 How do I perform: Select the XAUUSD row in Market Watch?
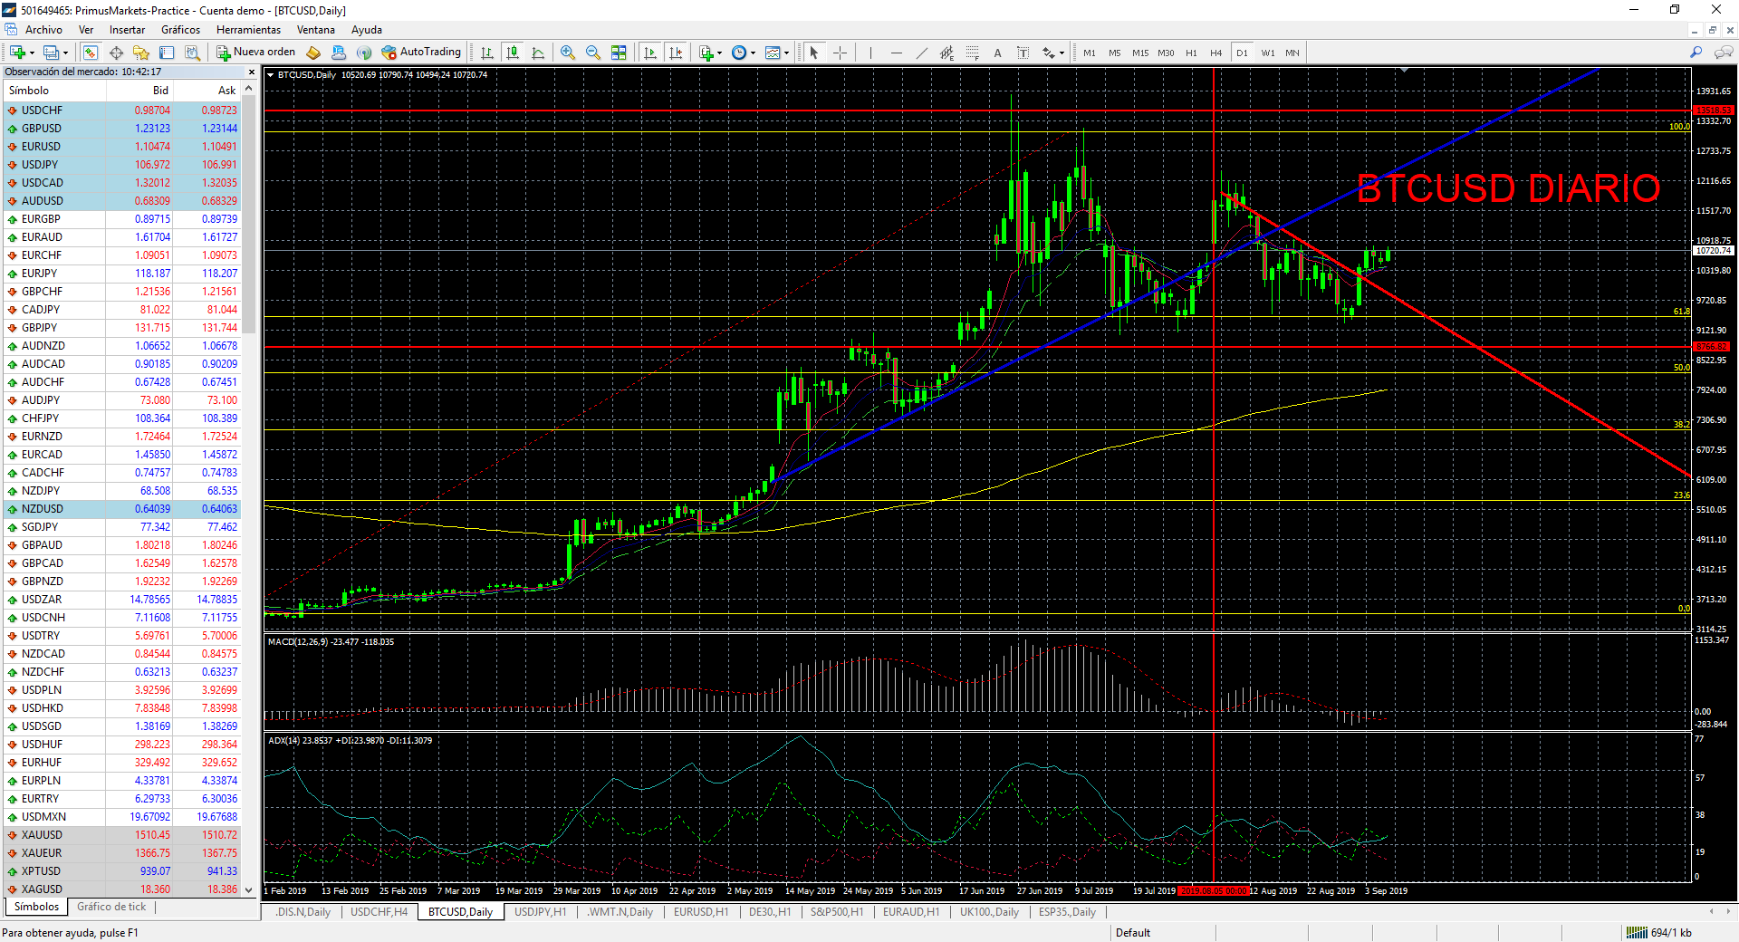point(42,835)
